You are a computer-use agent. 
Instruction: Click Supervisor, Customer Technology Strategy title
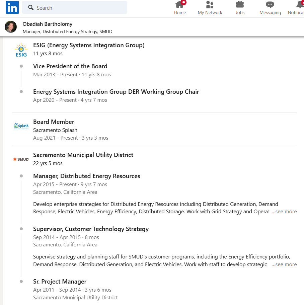click(91, 229)
